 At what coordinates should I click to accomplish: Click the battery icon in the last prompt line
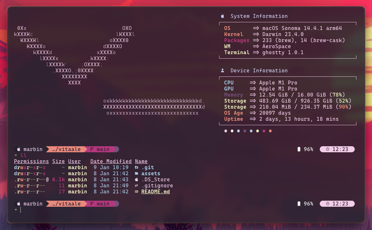click(x=299, y=204)
